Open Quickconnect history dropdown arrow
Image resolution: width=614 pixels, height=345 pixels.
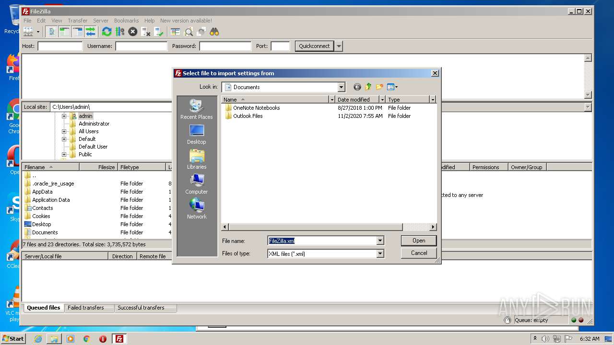[339, 46]
